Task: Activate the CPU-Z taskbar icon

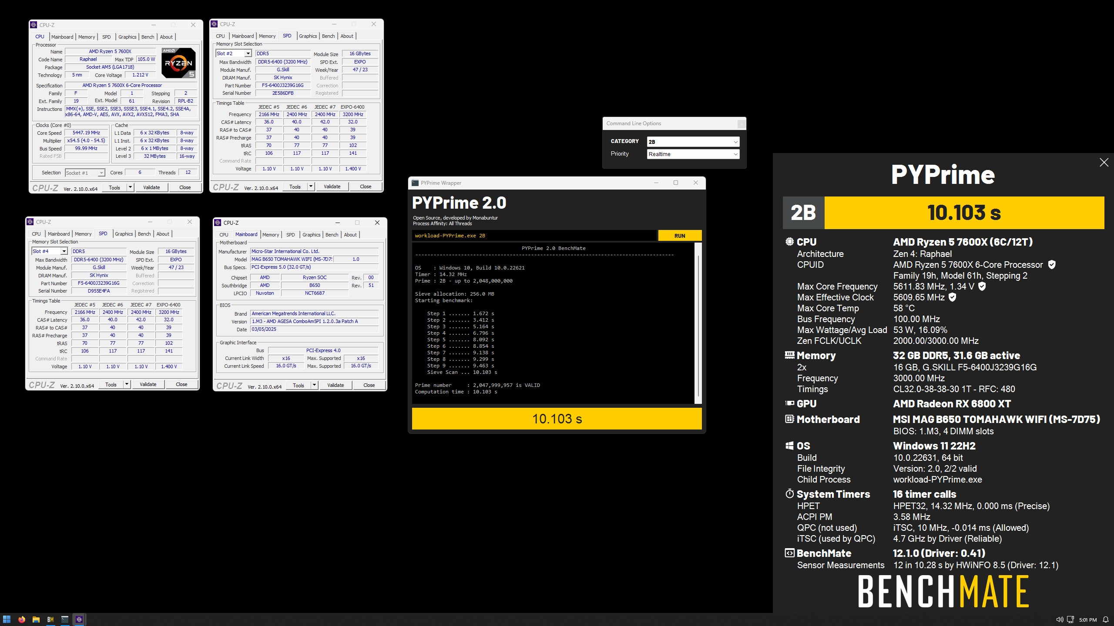Action: (79, 619)
